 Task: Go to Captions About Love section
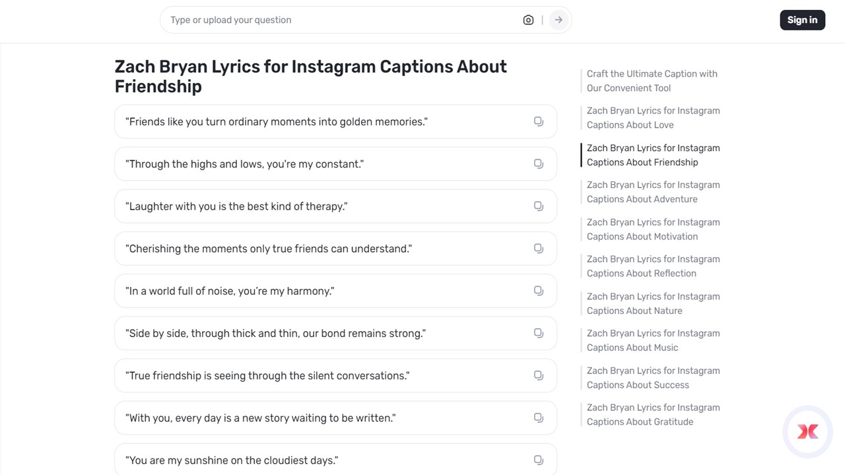(x=654, y=117)
